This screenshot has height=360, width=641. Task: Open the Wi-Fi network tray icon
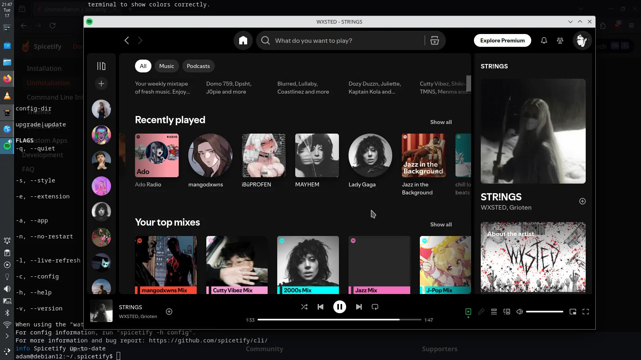(7, 324)
